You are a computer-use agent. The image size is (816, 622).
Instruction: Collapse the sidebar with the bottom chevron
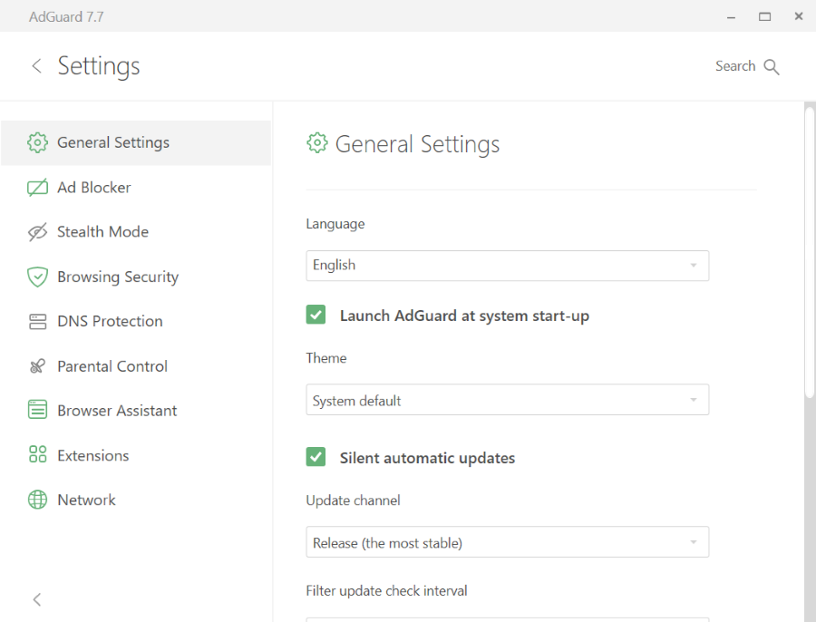pyautogui.click(x=37, y=599)
